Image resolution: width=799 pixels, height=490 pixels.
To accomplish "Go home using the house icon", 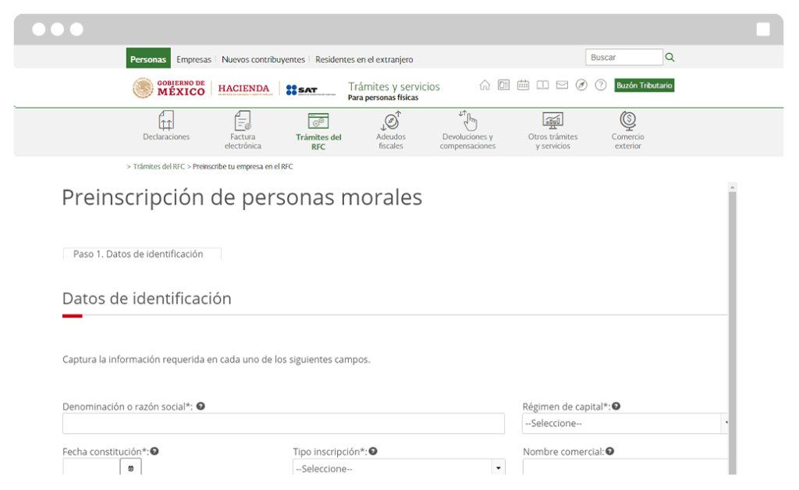I will (484, 84).
